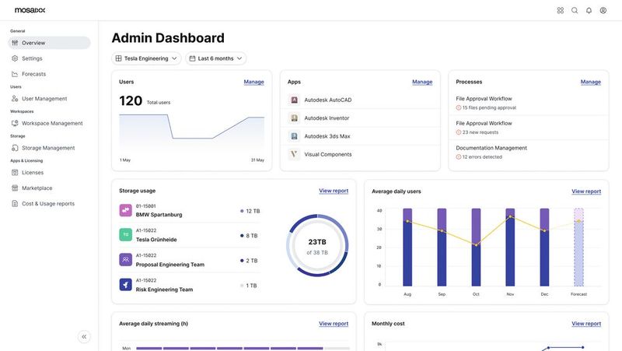The image size is (622, 351).
Task: Open the apps grid icon in header
Action: click(560, 10)
